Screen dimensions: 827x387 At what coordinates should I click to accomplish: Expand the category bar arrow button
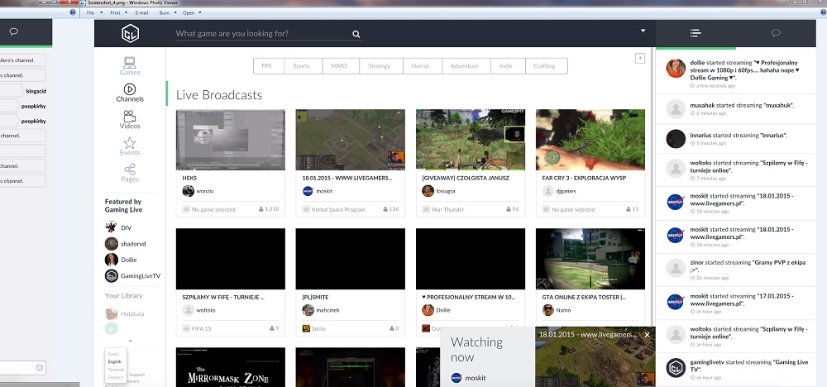coord(640,58)
